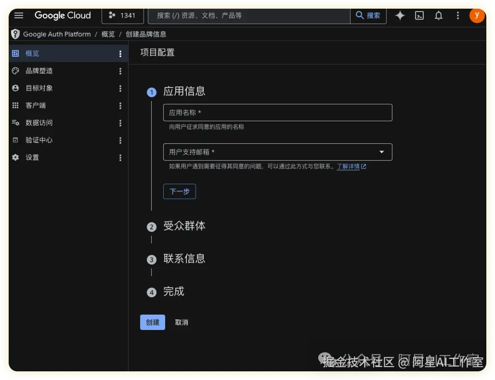Viewport: 495px width, 380px height.
Task: Activate the Cloud Shell terminal icon
Action: click(419, 15)
